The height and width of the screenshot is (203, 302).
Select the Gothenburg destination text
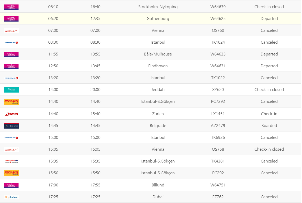pyautogui.click(x=158, y=19)
